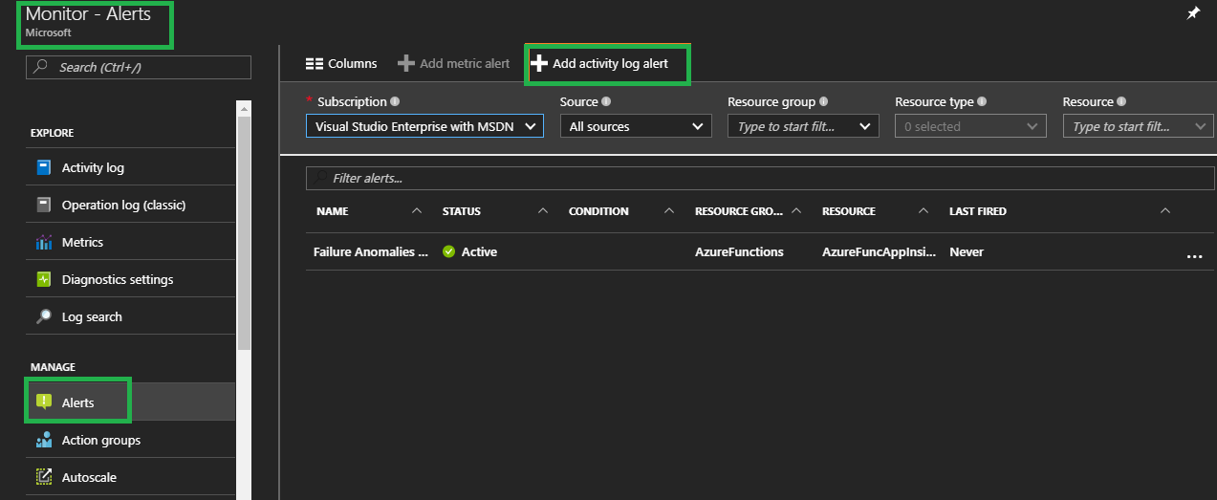This screenshot has height=500, width=1217.
Task: Sort by STATUS column arrow
Action: pyautogui.click(x=543, y=210)
